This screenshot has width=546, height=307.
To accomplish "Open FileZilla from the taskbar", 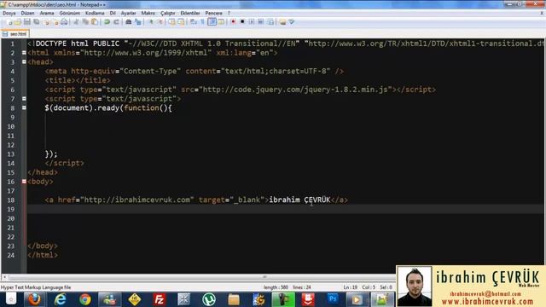I will [x=160, y=299].
